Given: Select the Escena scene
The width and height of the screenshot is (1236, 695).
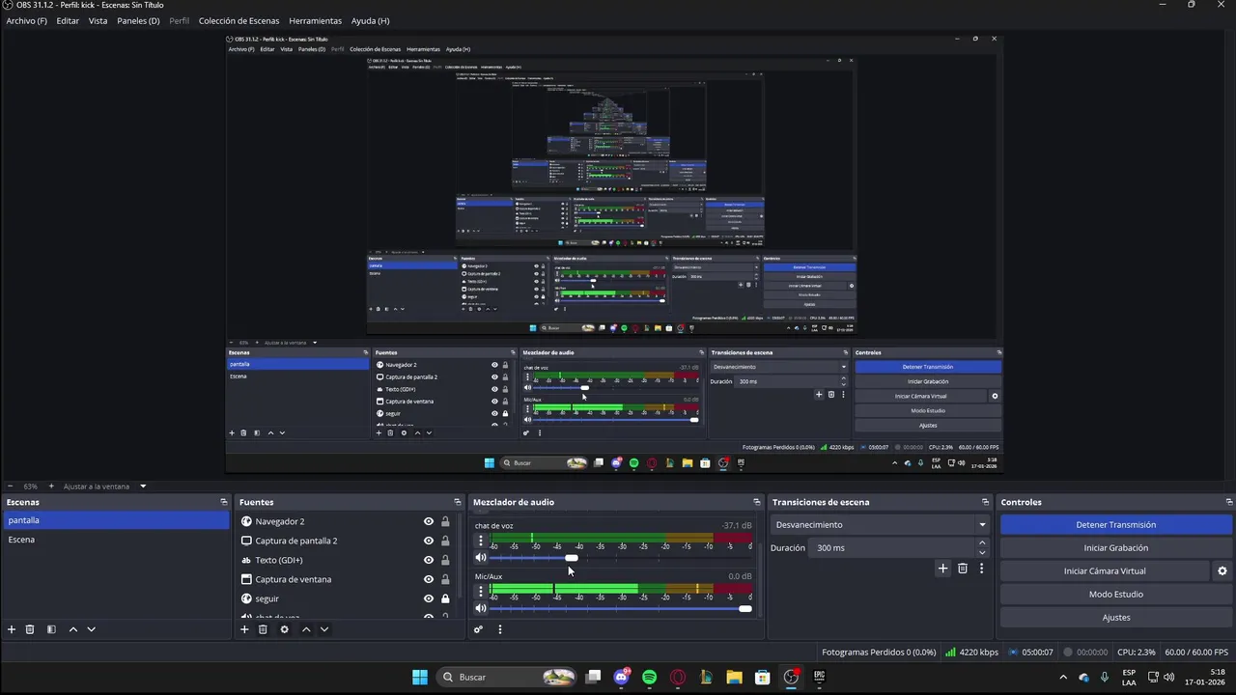Looking at the screenshot, I should click(x=116, y=540).
